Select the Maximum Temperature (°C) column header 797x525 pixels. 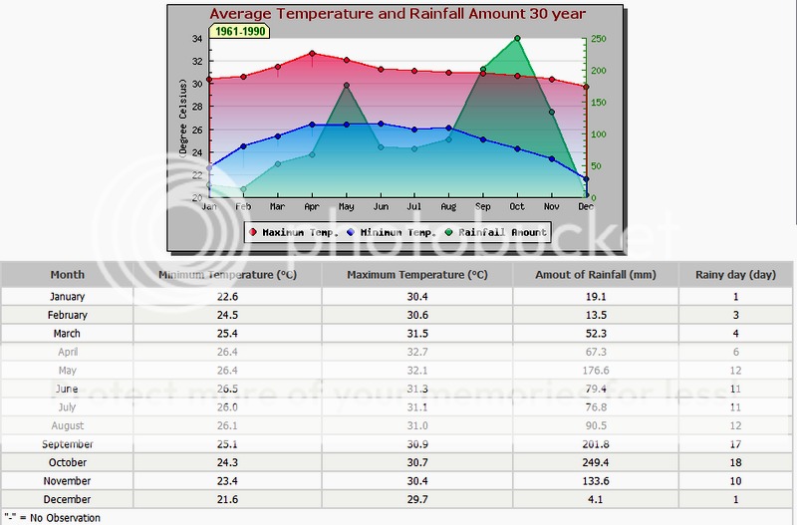(415, 274)
